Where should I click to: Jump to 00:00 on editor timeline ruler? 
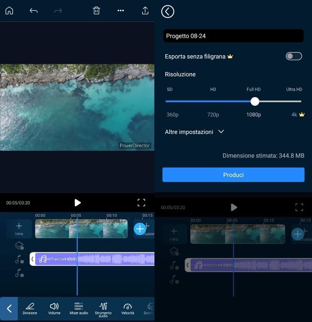click(40, 215)
